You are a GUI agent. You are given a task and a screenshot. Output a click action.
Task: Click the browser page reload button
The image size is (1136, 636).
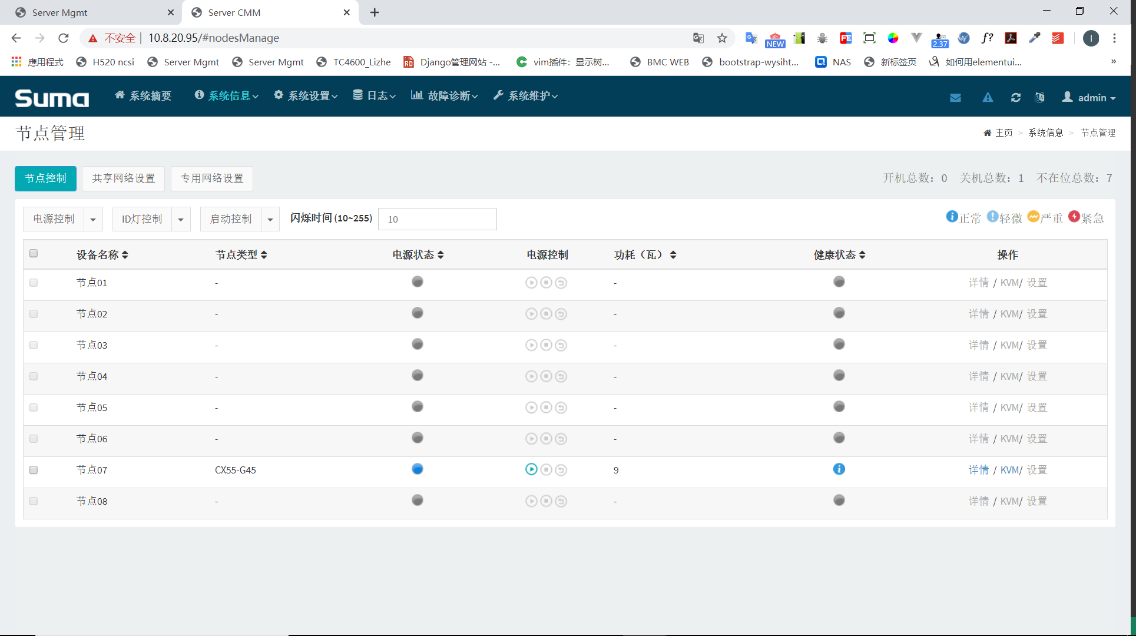64,38
